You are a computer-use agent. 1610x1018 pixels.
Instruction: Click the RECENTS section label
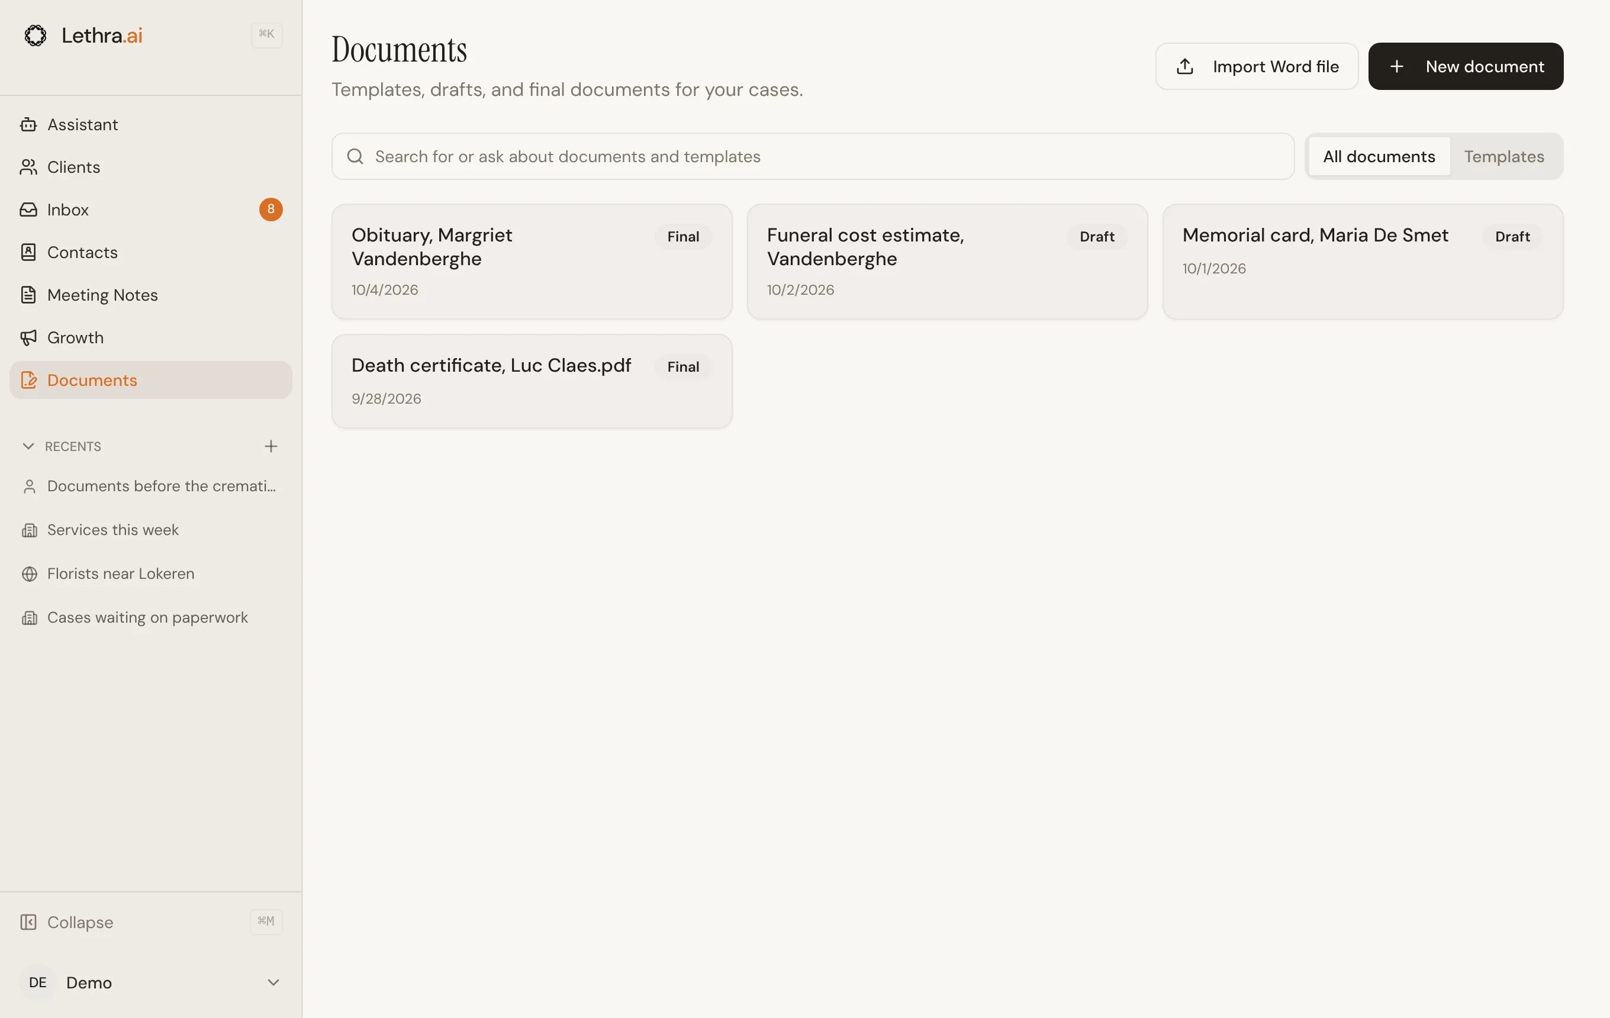[73, 446]
